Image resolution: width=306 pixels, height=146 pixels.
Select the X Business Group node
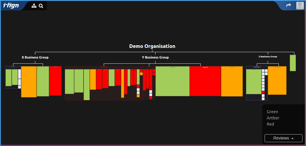click(35, 57)
